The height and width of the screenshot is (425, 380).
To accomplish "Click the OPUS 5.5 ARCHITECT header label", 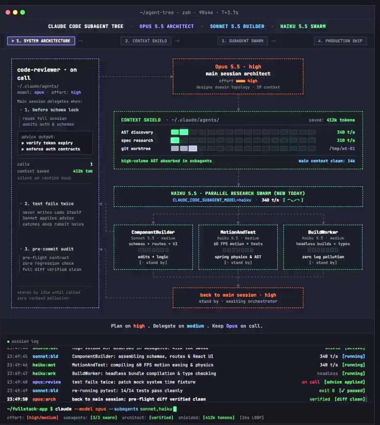I will (x=167, y=26).
